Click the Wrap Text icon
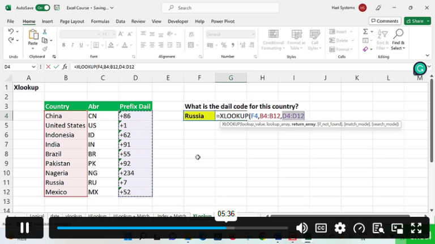 [x=191, y=34]
